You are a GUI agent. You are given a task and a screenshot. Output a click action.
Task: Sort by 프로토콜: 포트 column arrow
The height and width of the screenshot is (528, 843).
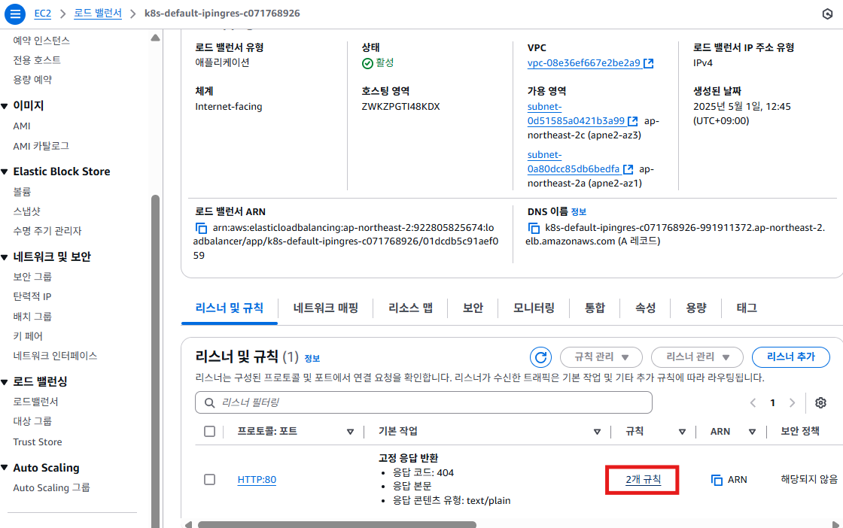coord(351,432)
